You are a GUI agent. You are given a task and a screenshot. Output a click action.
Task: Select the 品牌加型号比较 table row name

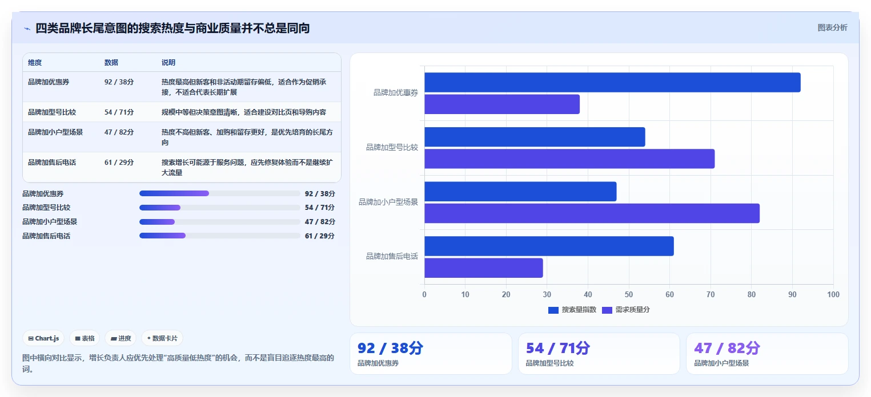(52, 112)
